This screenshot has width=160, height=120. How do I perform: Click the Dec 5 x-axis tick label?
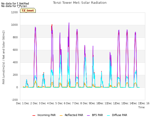[53, 103]
